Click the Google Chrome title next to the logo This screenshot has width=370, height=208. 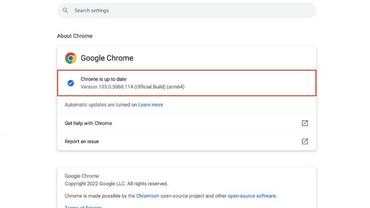tap(107, 58)
